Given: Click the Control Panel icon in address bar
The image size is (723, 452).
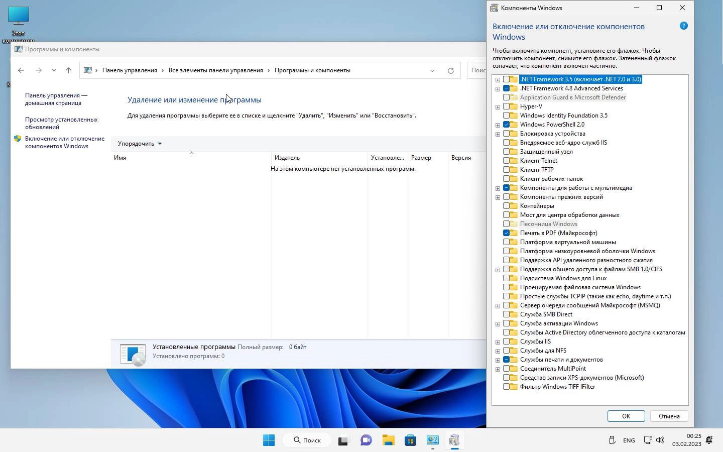Looking at the screenshot, I should [88, 70].
